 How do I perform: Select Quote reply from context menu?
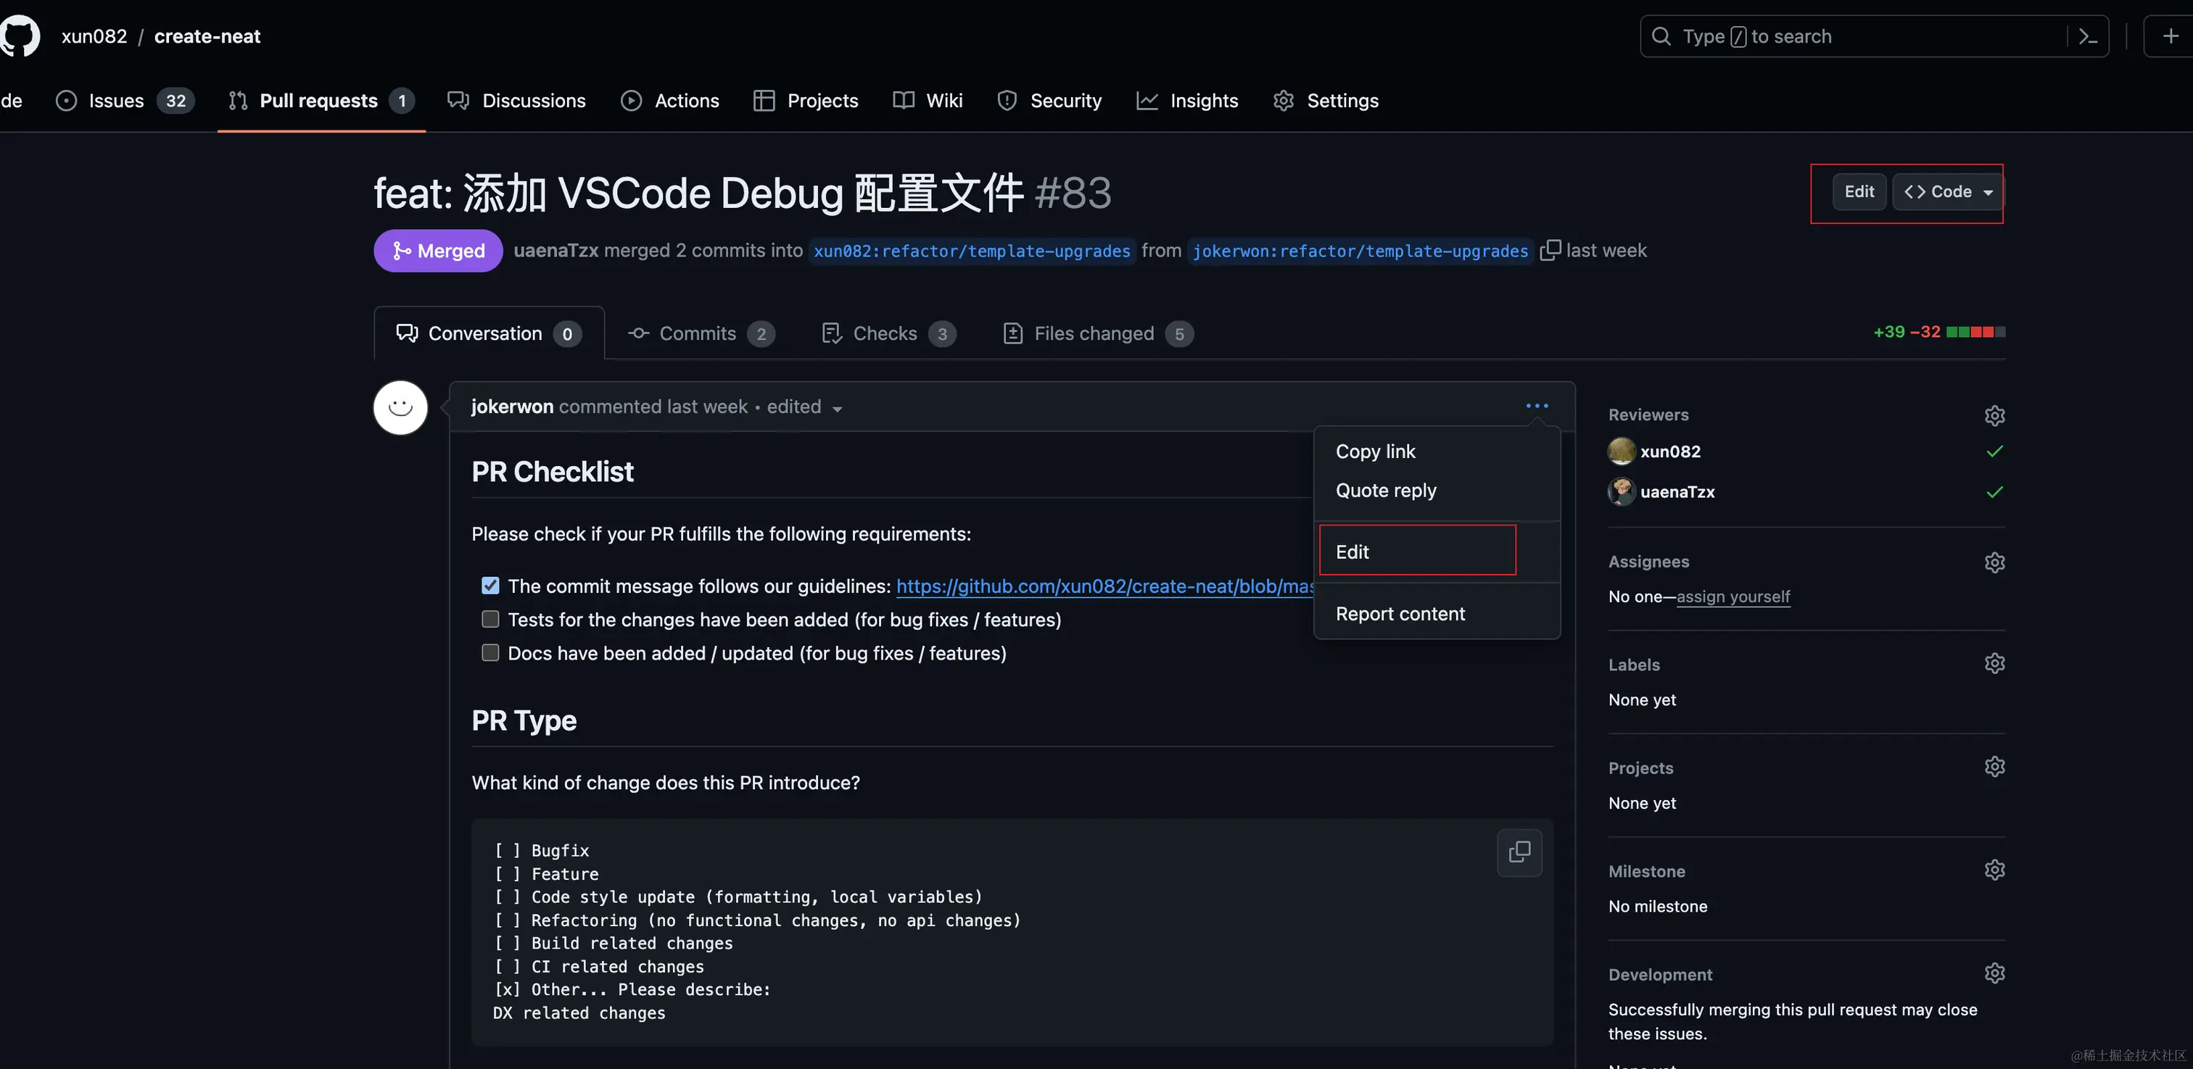(1385, 490)
